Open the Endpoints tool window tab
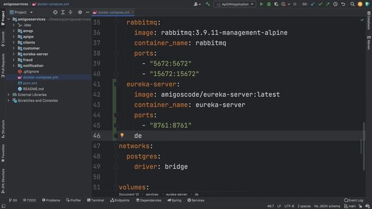 [120, 200]
